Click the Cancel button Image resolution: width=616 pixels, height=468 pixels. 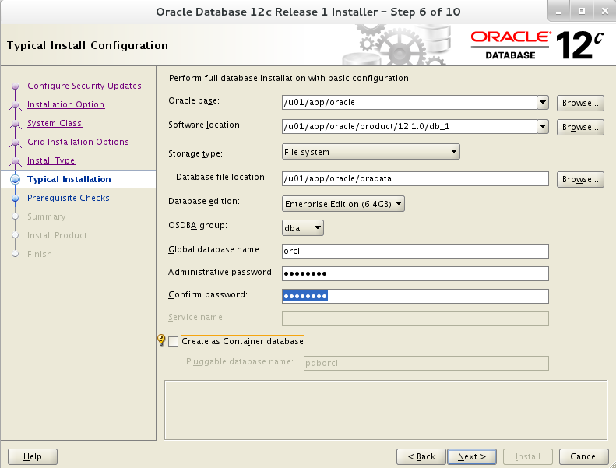(x=584, y=456)
